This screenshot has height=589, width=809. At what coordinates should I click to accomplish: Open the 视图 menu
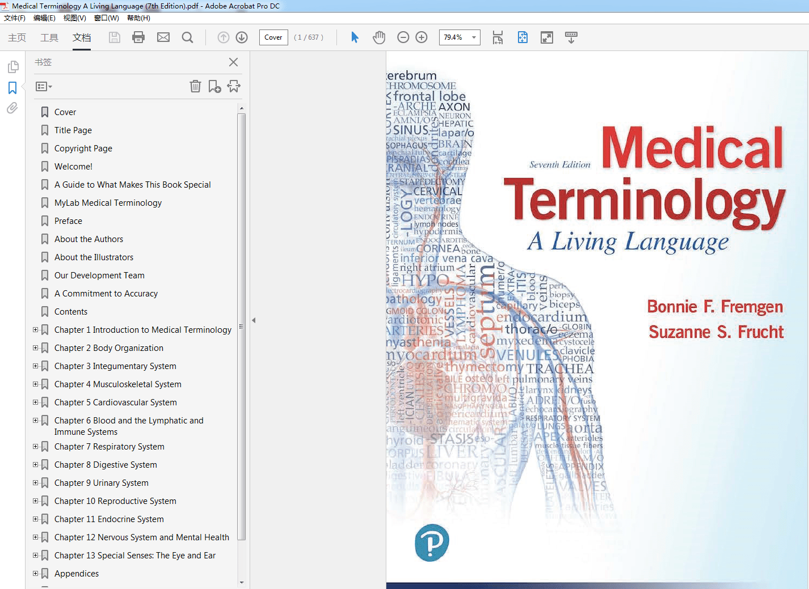(x=74, y=18)
